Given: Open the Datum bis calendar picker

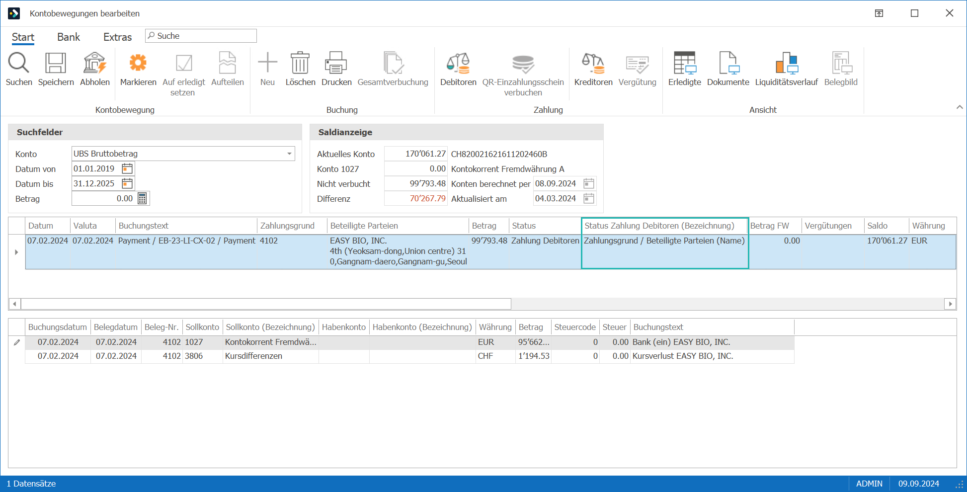Looking at the screenshot, I should pyautogui.click(x=127, y=183).
